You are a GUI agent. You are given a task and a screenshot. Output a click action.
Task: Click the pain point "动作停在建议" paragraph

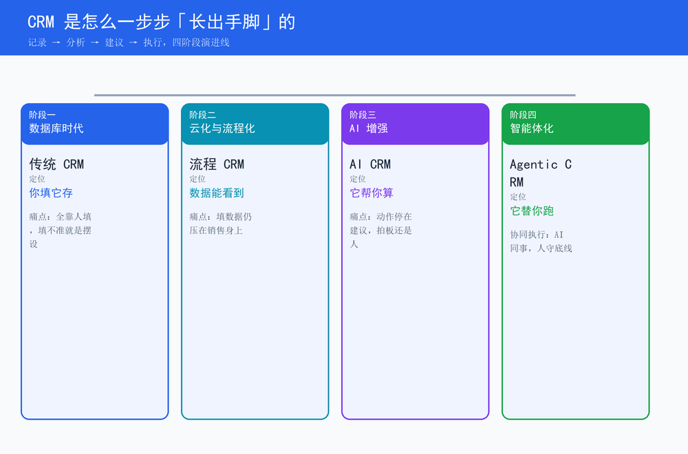click(380, 230)
